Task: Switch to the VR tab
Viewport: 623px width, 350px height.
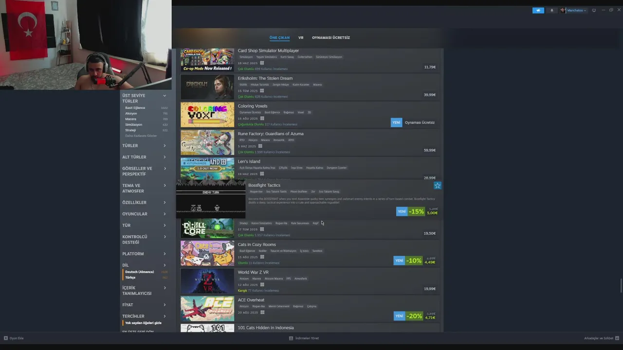Action: (301, 37)
